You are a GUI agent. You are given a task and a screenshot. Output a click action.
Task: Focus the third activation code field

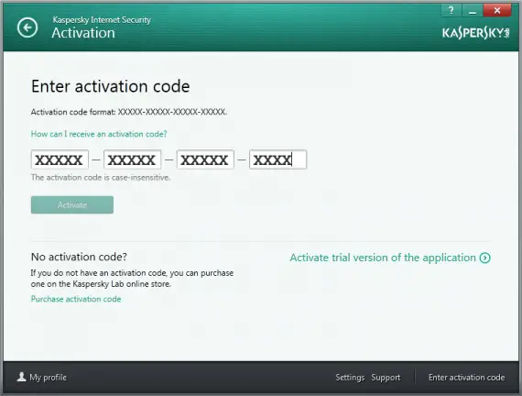tap(205, 159)
